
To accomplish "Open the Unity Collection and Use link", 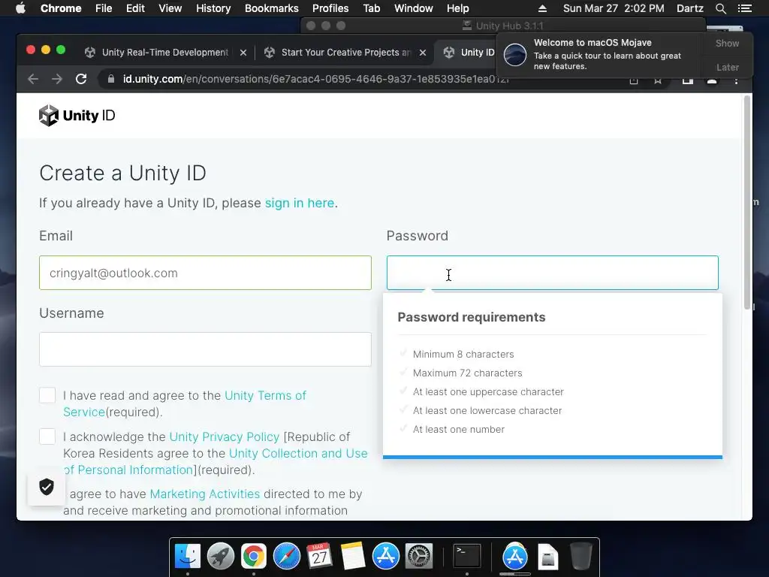I will tap(298, 453).
